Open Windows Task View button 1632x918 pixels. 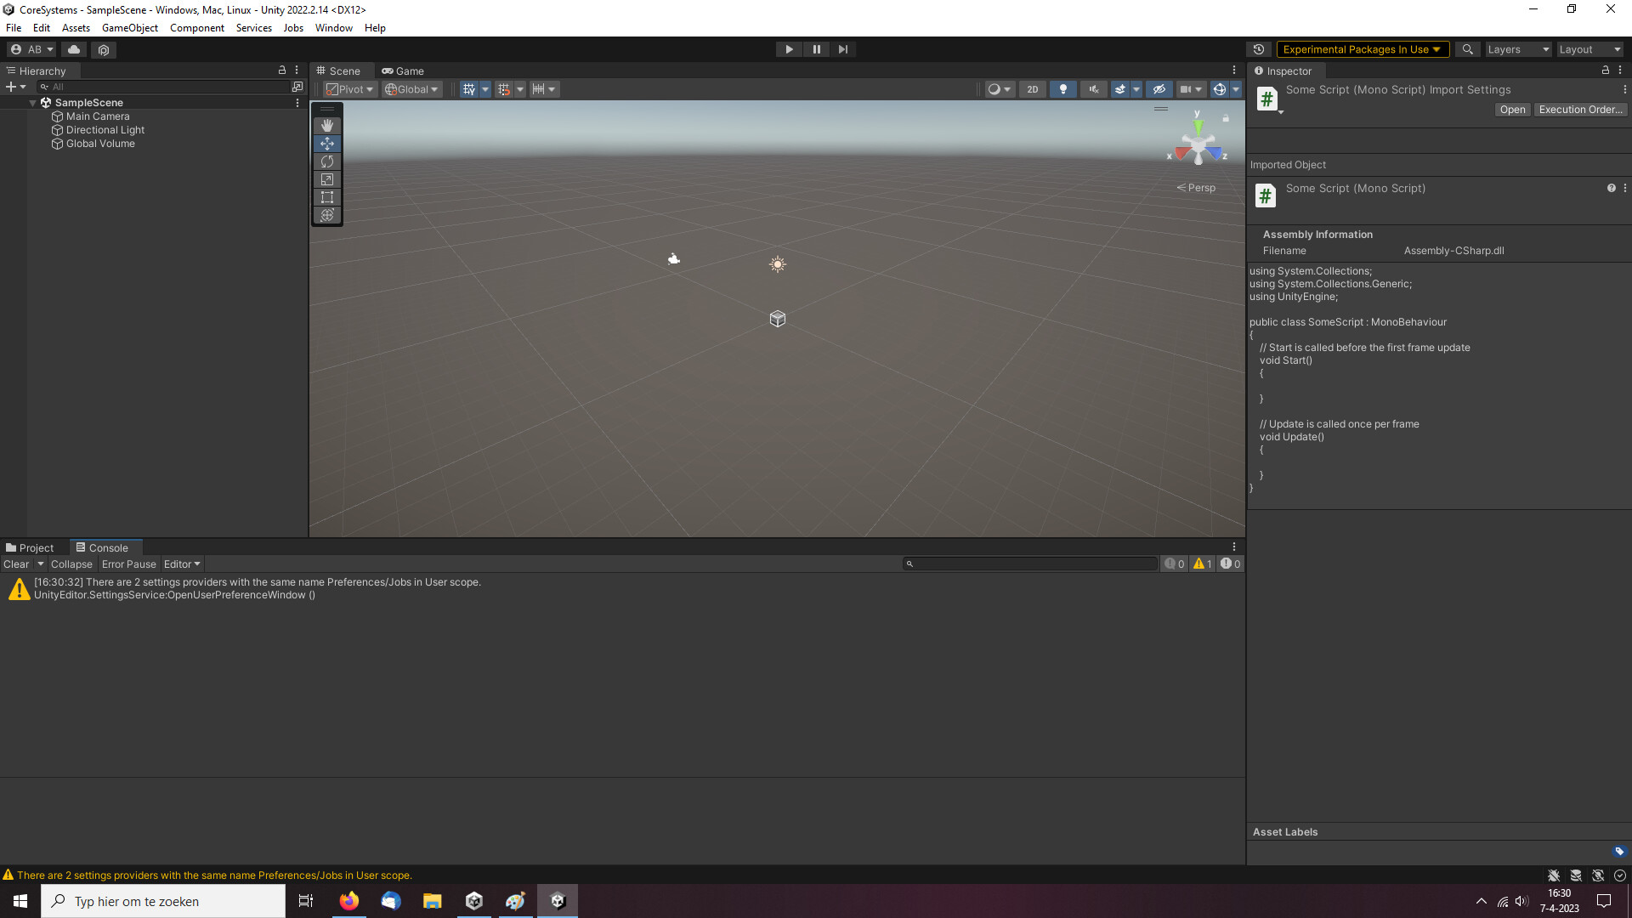pos(306,901)
